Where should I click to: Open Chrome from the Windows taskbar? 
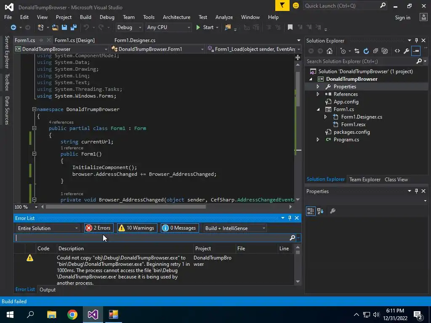(72, 315)
